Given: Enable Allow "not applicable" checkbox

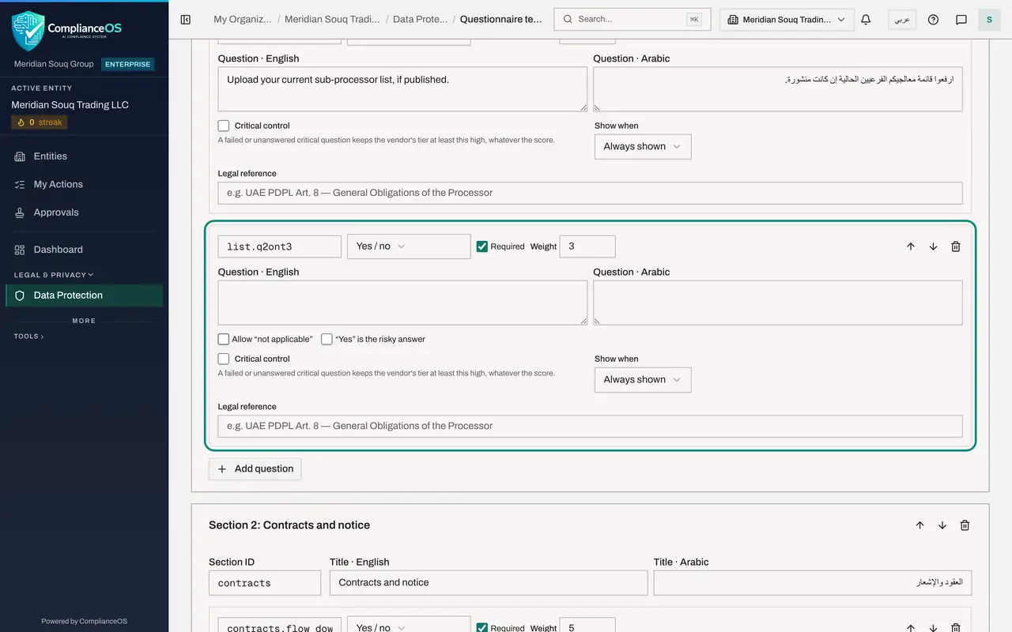Looking at the screenshot, I should coord(224,339).
